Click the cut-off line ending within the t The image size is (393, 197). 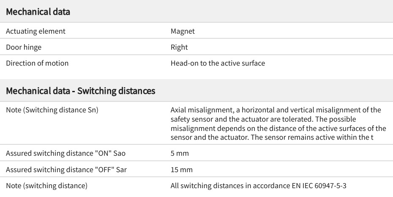point(272,137)
